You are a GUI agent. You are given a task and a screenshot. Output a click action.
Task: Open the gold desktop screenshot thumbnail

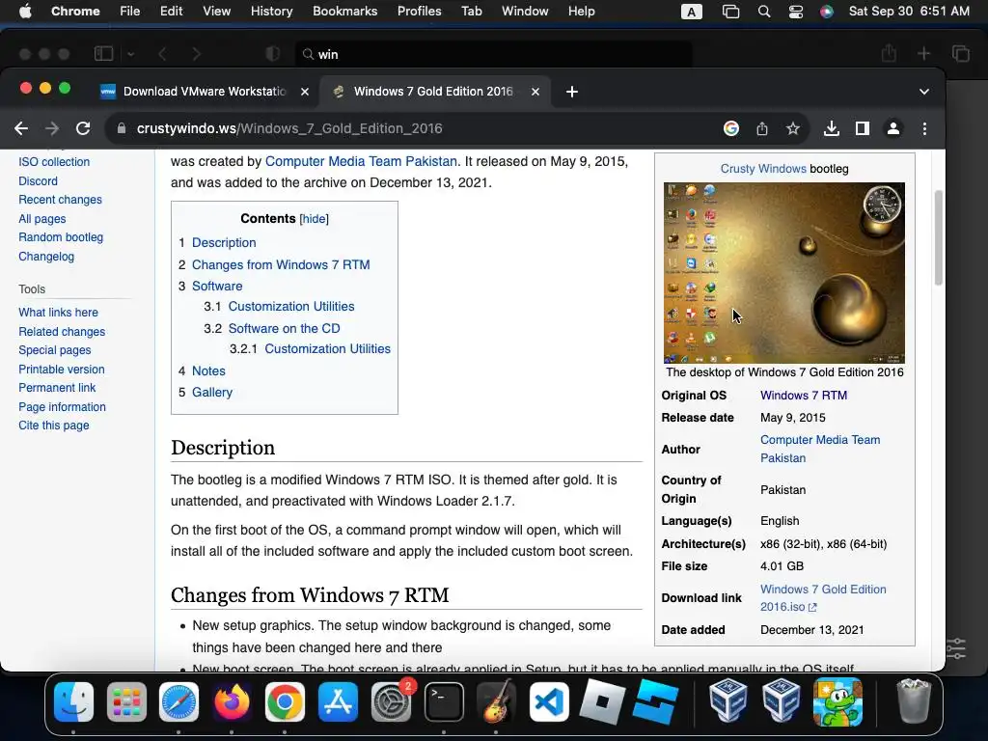[783, 273]
